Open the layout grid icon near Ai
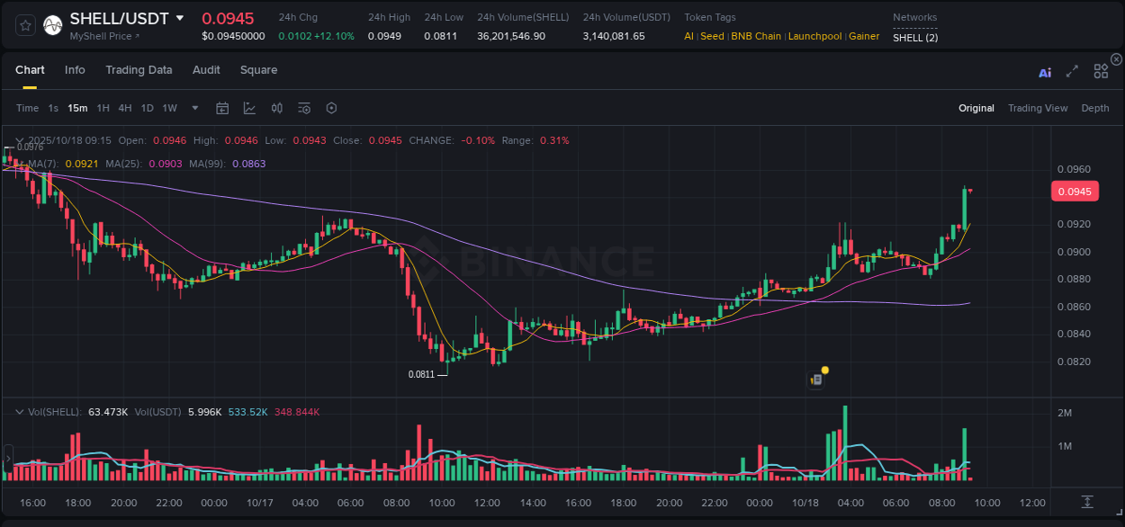The width and height of the screenshot is (1125, 527). tap(1101, 70)
